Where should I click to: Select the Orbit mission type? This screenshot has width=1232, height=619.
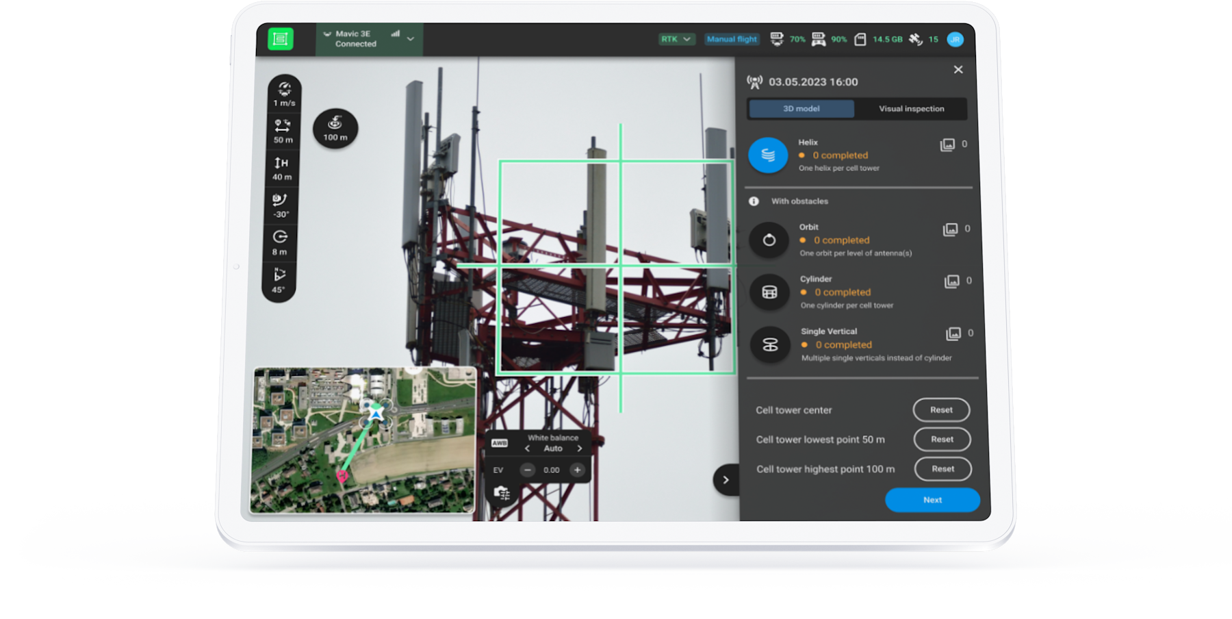click(769, 240)
